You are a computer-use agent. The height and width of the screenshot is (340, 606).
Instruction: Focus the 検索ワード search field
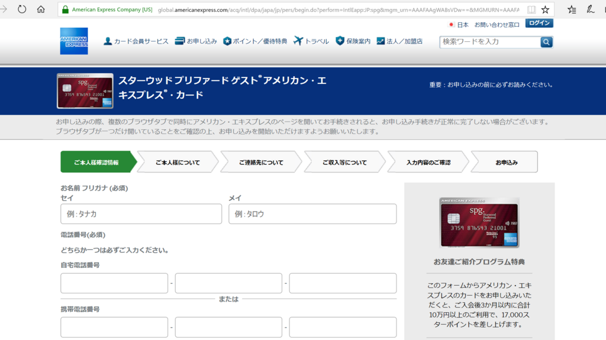click(489, 42)
